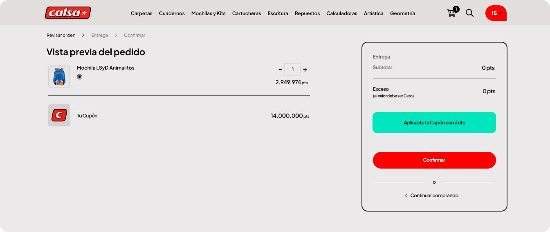
Task: Click the search magnifier icon
Action: (x=469, y=13)
